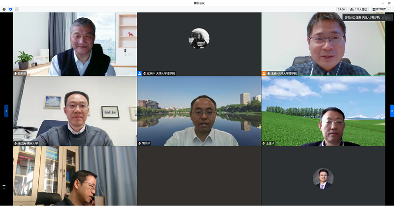Screen dimensions: 394x206
Task: Open the list icon at bottom-left edge
Action: [4, 187]
